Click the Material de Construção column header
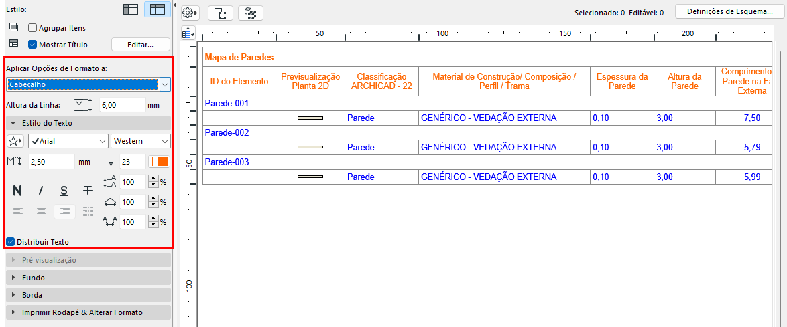Viewport: 787px width, 327px height. [504, 81]
